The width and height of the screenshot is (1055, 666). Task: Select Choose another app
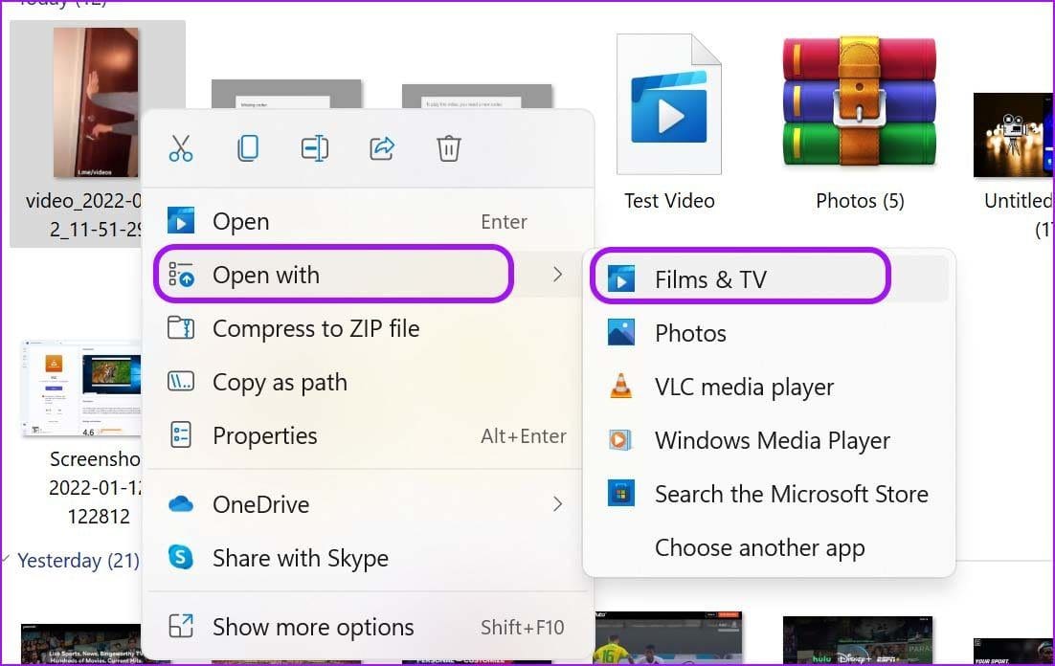(769, 547)
